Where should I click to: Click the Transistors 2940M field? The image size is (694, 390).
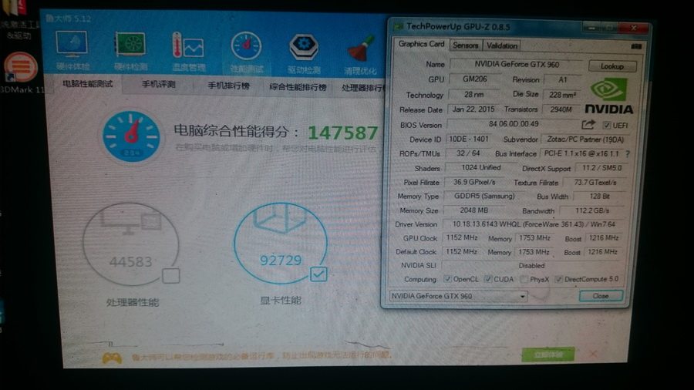pos(561,109)
